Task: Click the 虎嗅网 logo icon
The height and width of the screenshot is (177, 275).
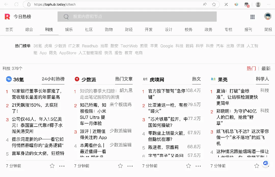Action: [x=145, y=79]
